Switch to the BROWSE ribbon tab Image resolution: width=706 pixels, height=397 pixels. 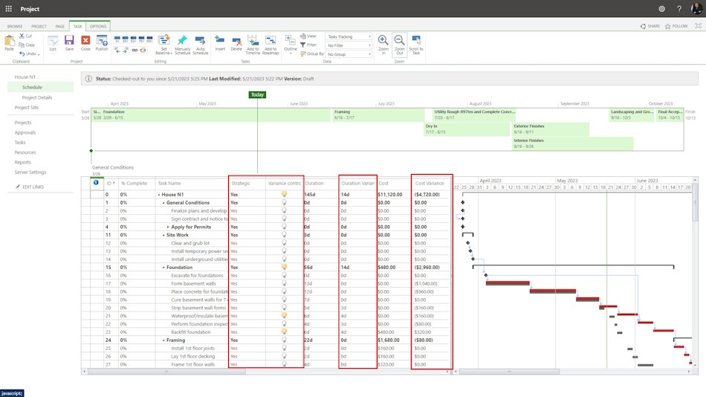[15, 27]
